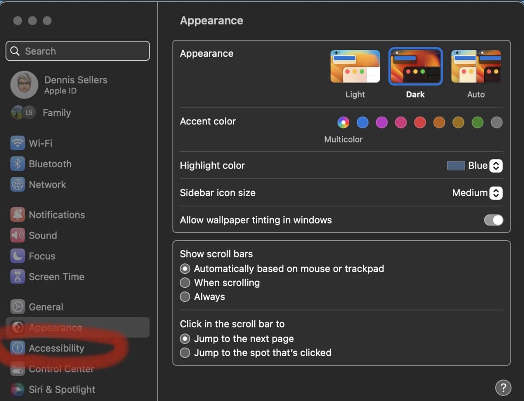Open Notifications bell icon
The width and height of the screenshot is (524, 401).
pos(17,214)
